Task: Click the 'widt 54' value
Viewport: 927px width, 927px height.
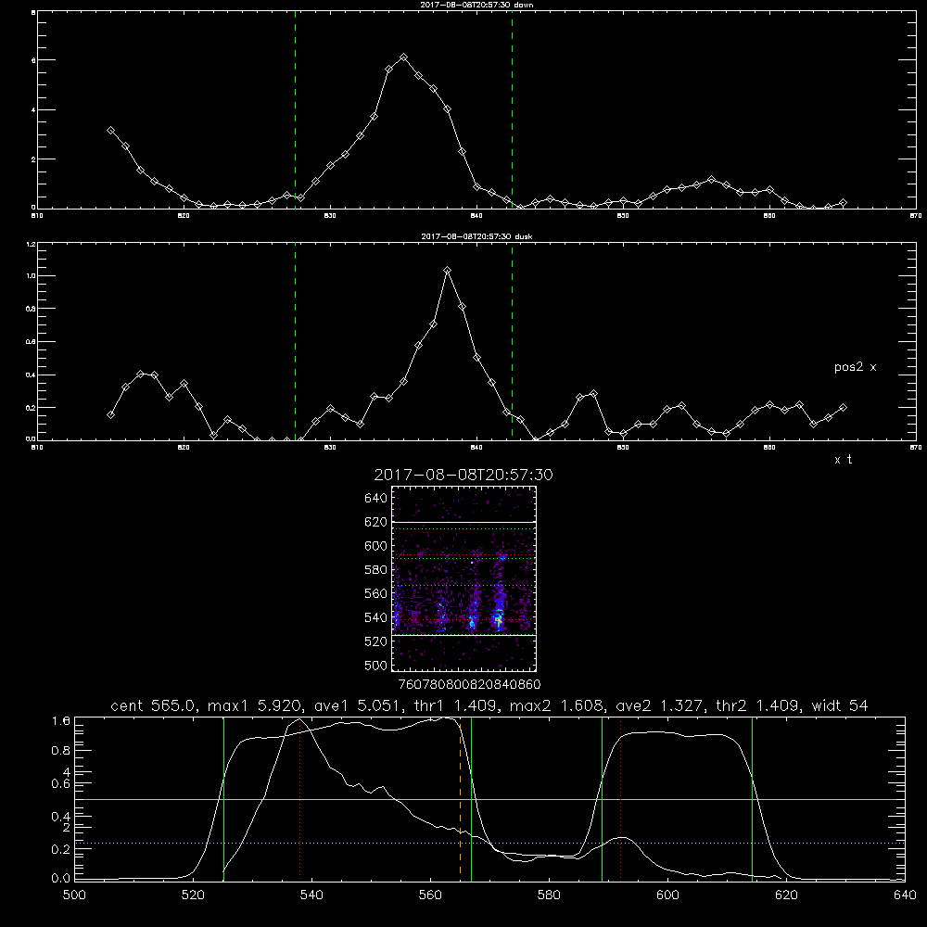Action: pyautogui.click(x=840, y=705)
